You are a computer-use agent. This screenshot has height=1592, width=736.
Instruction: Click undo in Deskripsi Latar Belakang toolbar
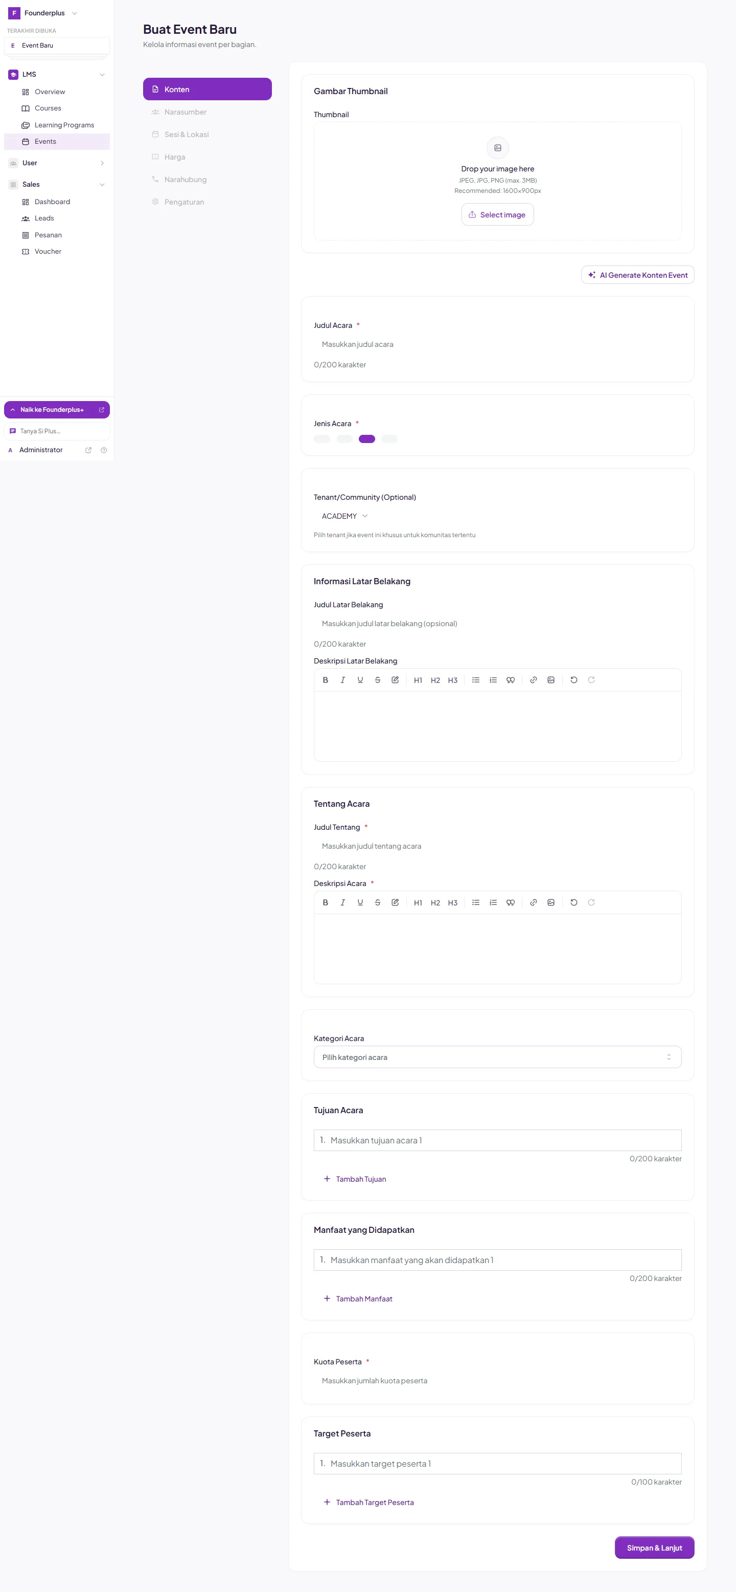pos(573,680)
